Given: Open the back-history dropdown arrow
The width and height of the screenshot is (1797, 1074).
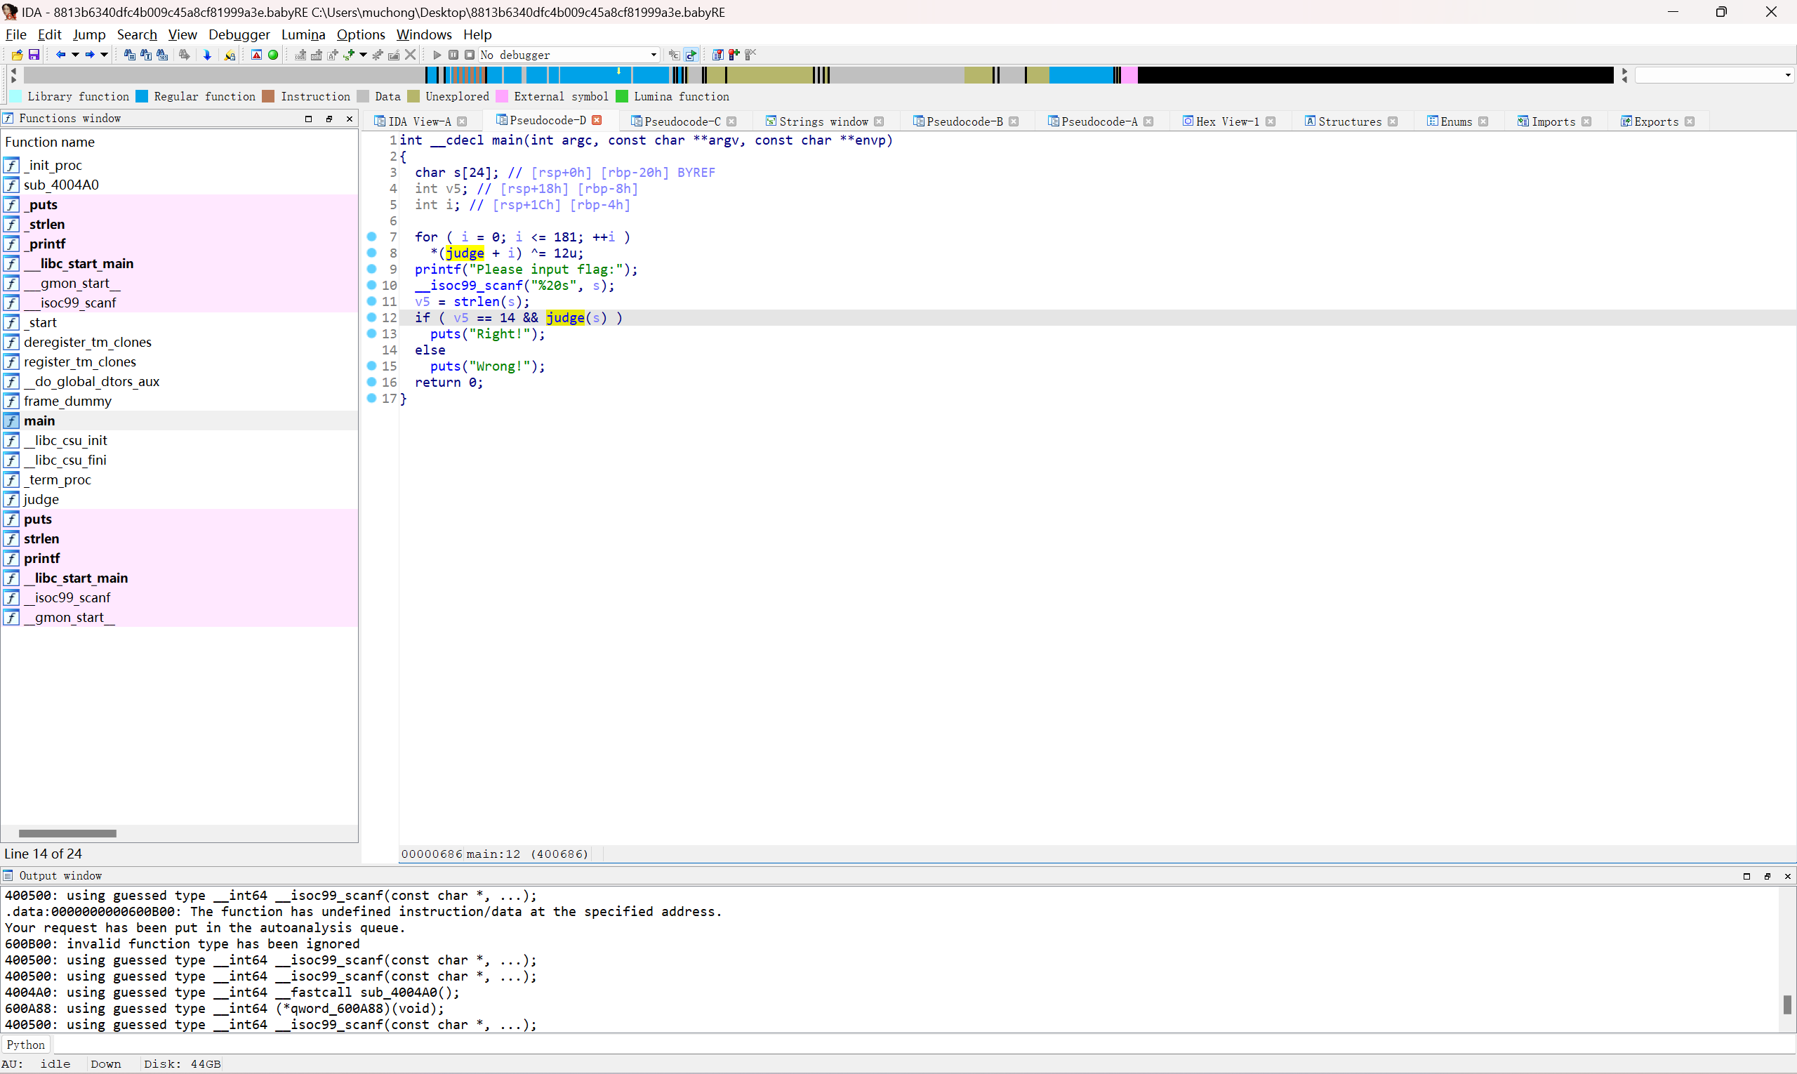Looking at the screenshot, I should [x=75, y=55].
